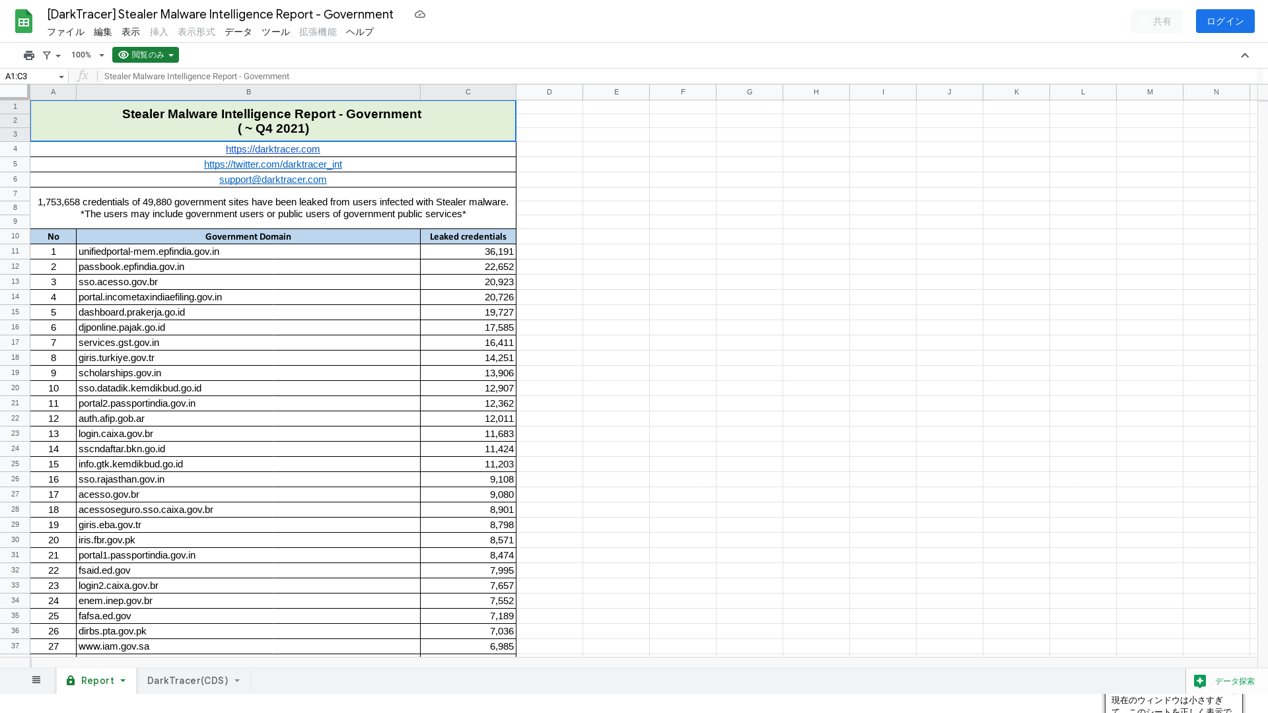Select the sso.acesso.gov.br cell
Viewport: 1268px width, 713px height.
click(x=248, y=282)
